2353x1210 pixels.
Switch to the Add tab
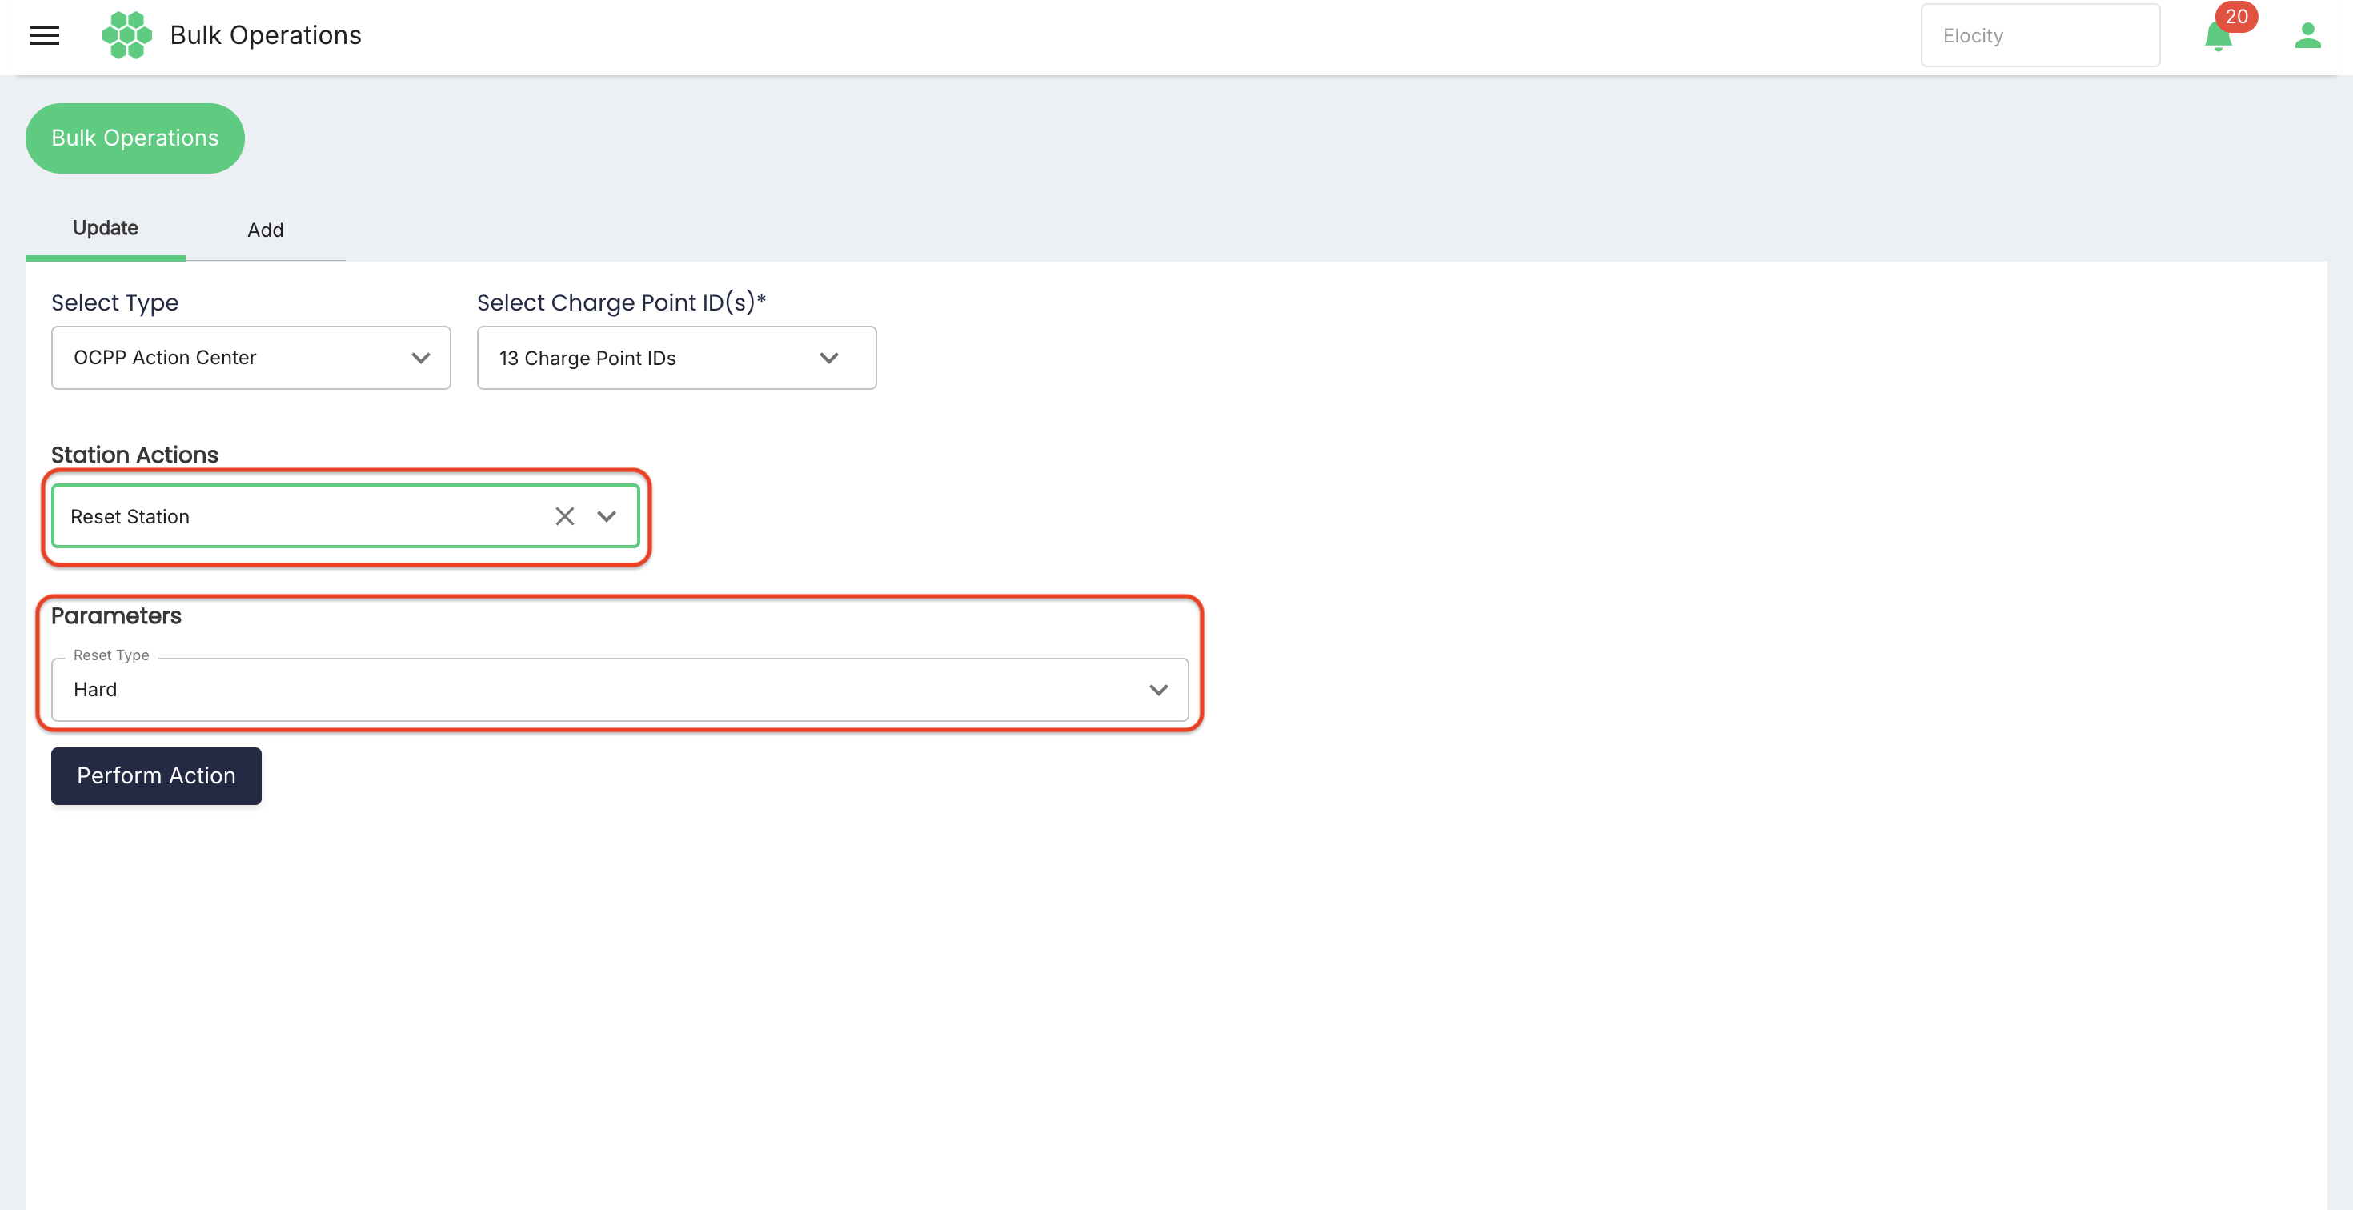click(x=266, y=230)
